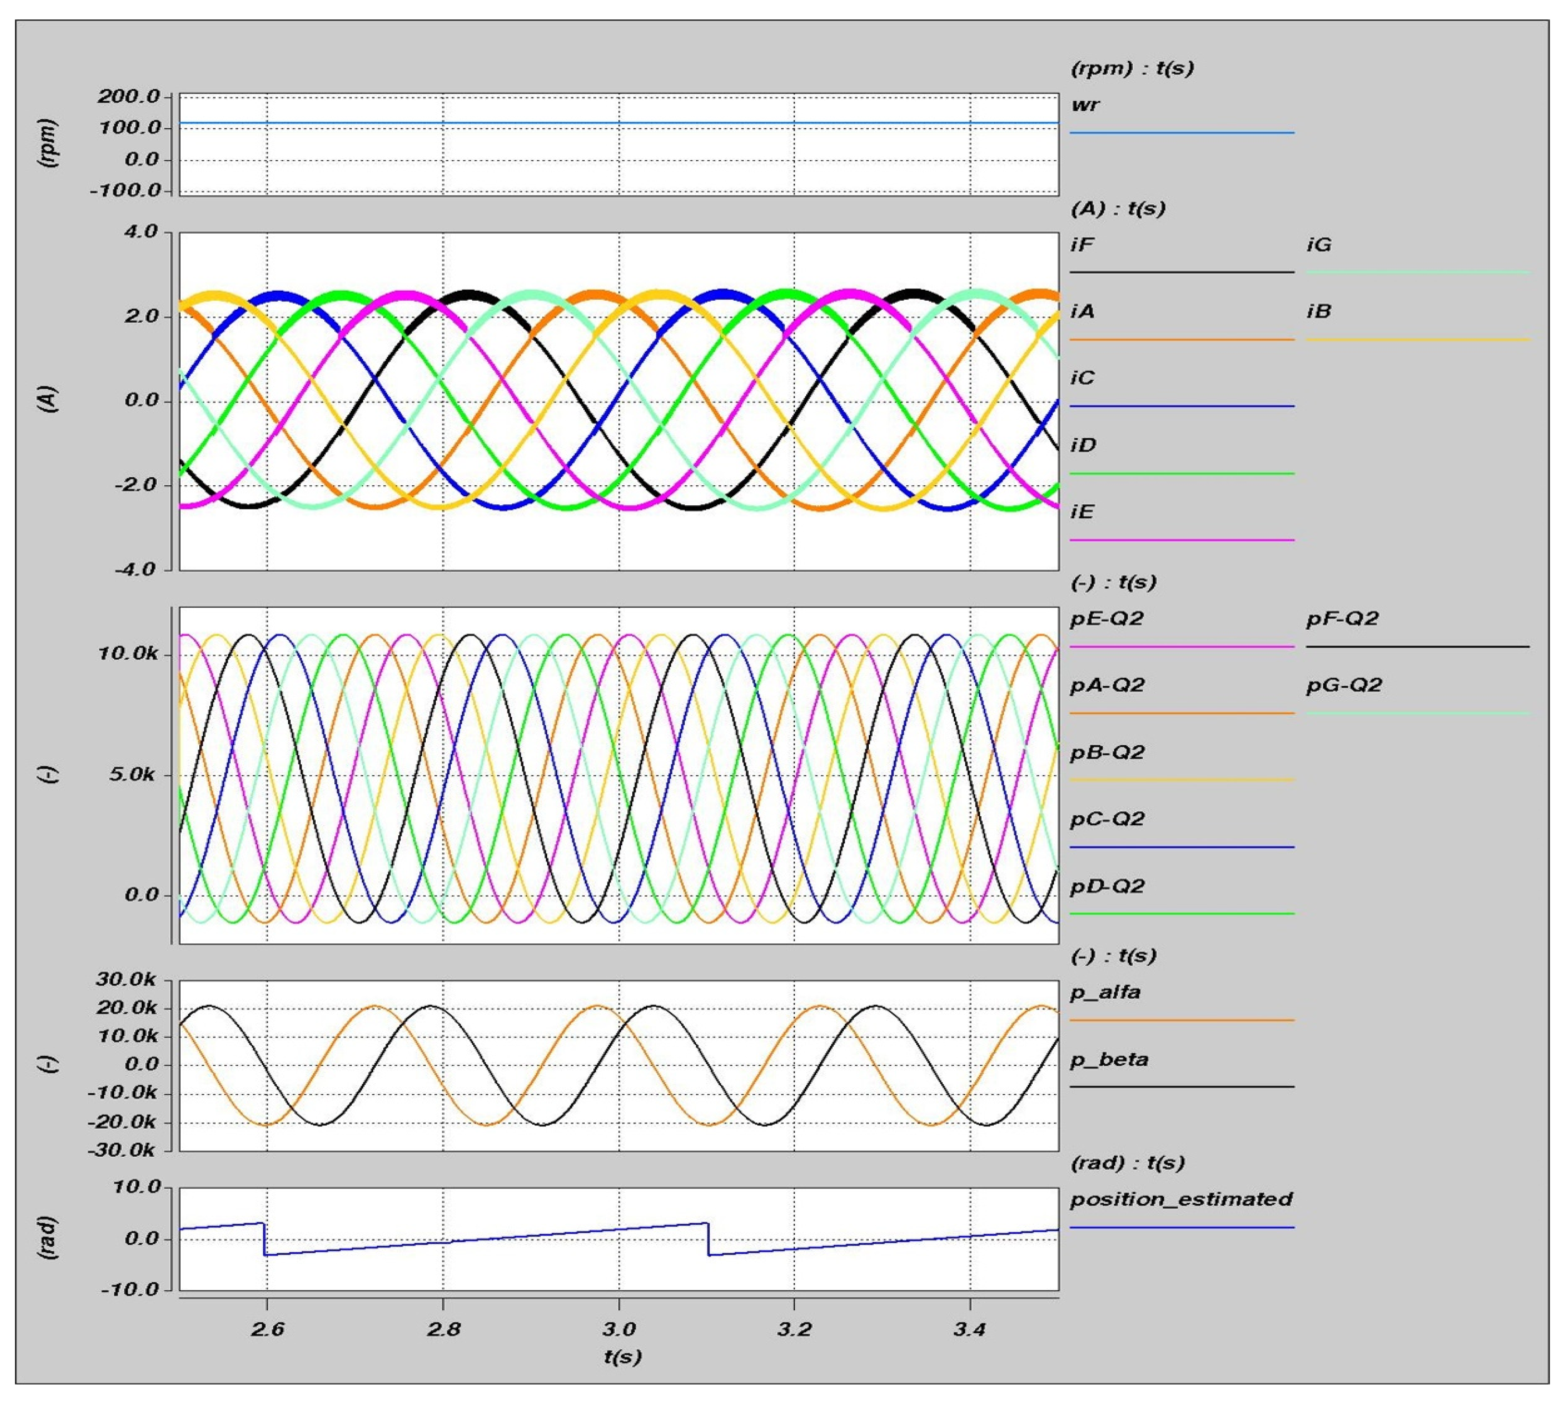Select the p_alfa legend label

coord(1105,992)
